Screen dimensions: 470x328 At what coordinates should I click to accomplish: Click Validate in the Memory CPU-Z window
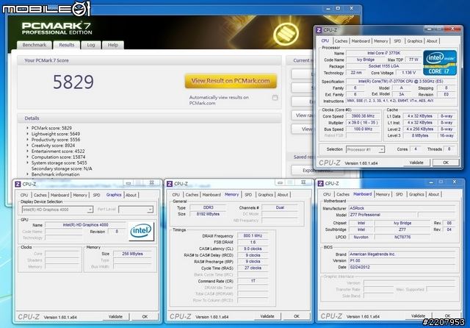tap(267, 316)
